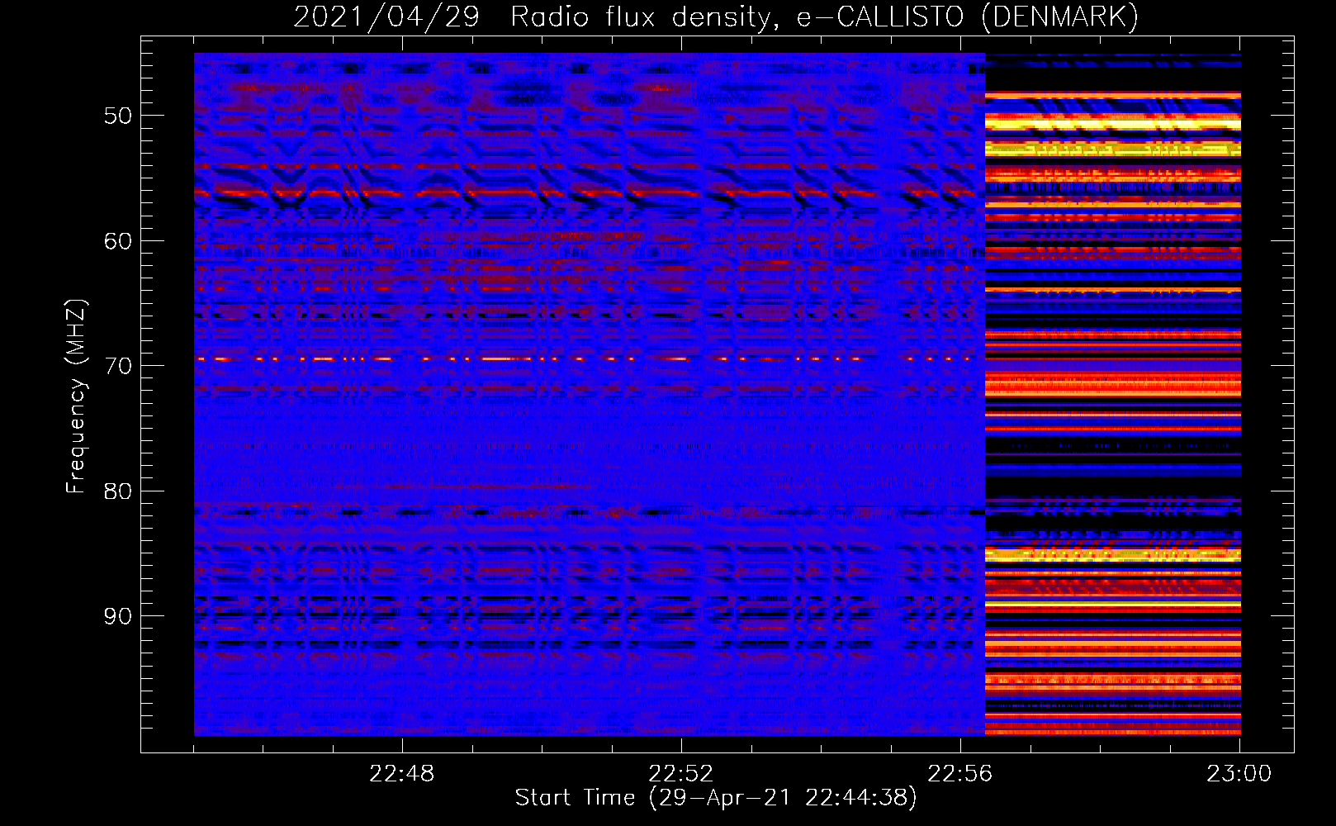Image resolution: width=1336 pixels, height=826 pixels.
Task: Click the 70 frequency tick label
Action: pos(118,366)
